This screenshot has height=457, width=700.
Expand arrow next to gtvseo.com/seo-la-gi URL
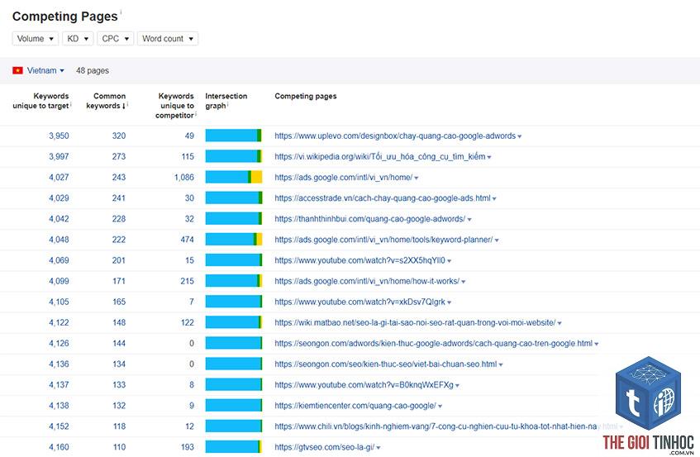(379, 448)
